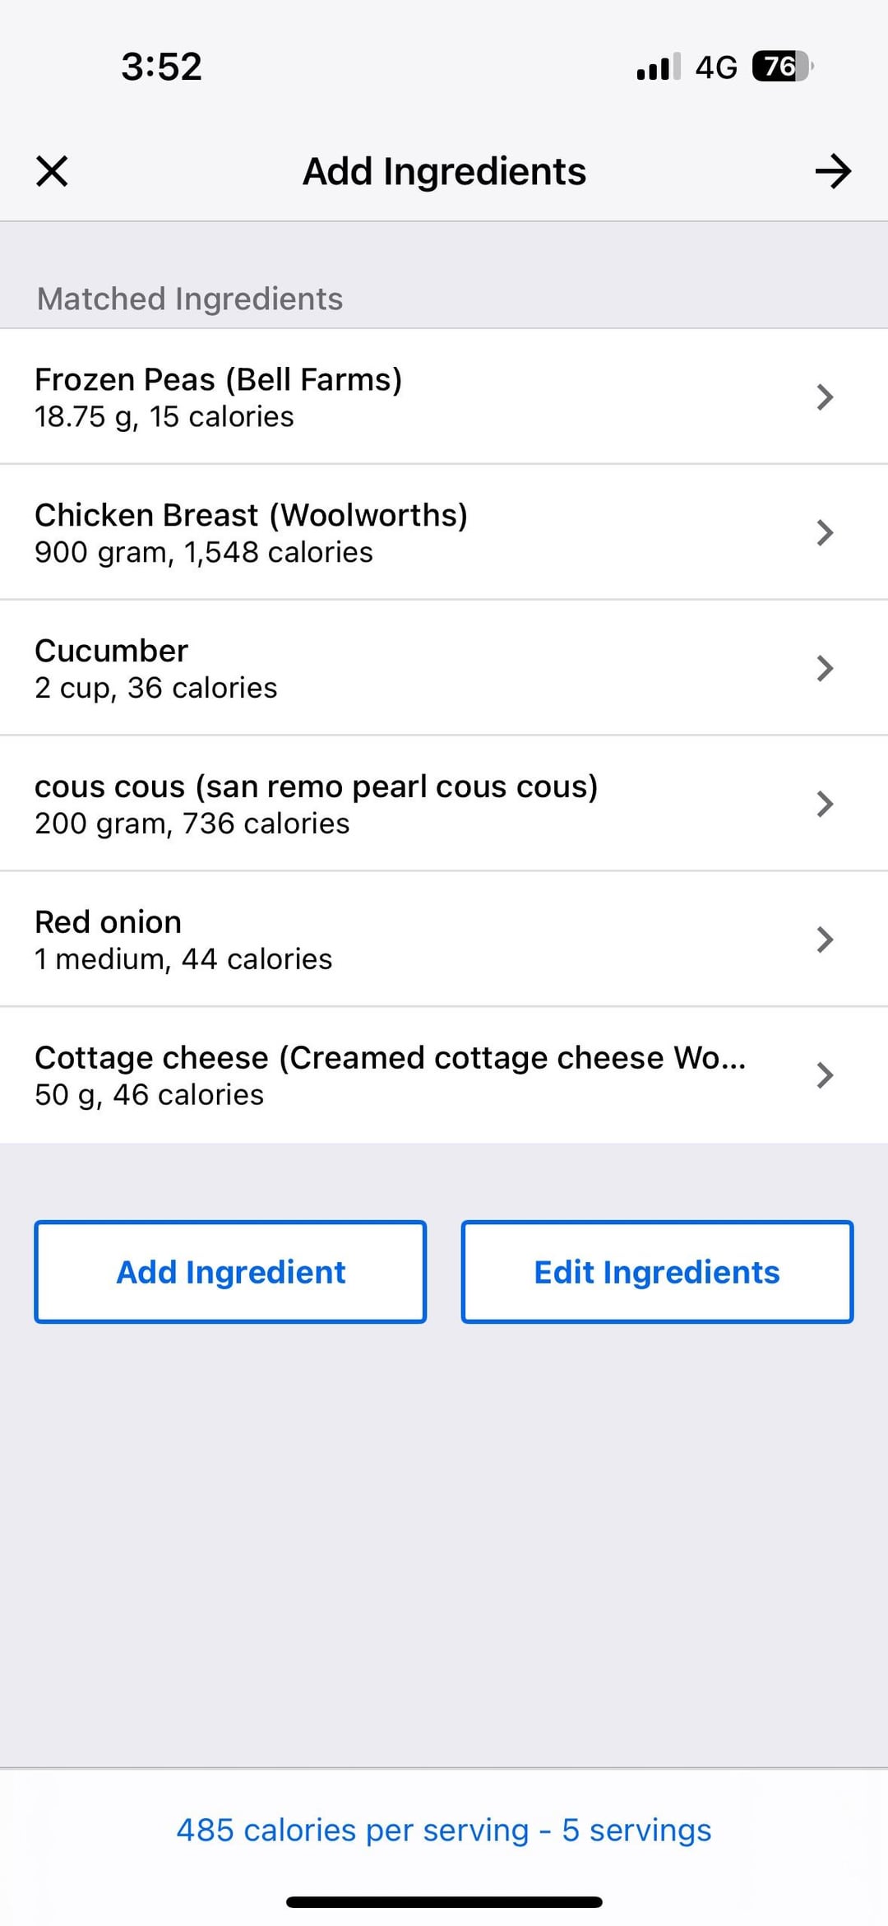Tap calories per serving summary link

[x=444, y=1831]
